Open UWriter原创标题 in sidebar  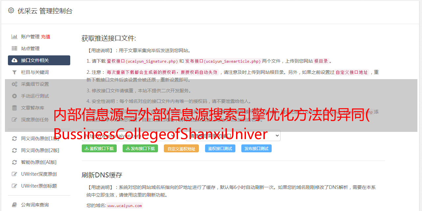(39, 186)
